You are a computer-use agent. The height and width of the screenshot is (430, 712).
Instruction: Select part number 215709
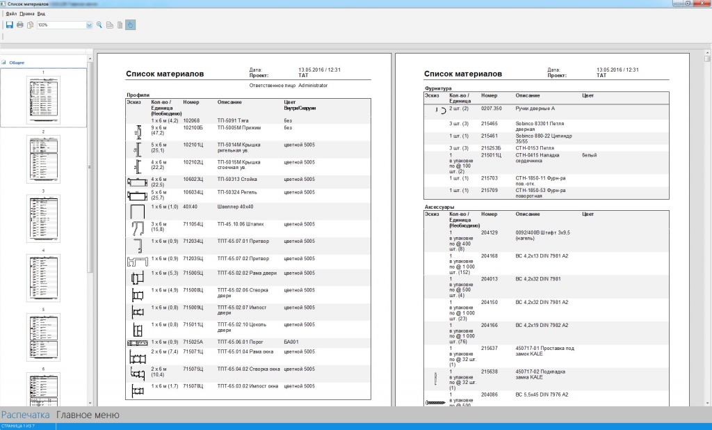489,190
